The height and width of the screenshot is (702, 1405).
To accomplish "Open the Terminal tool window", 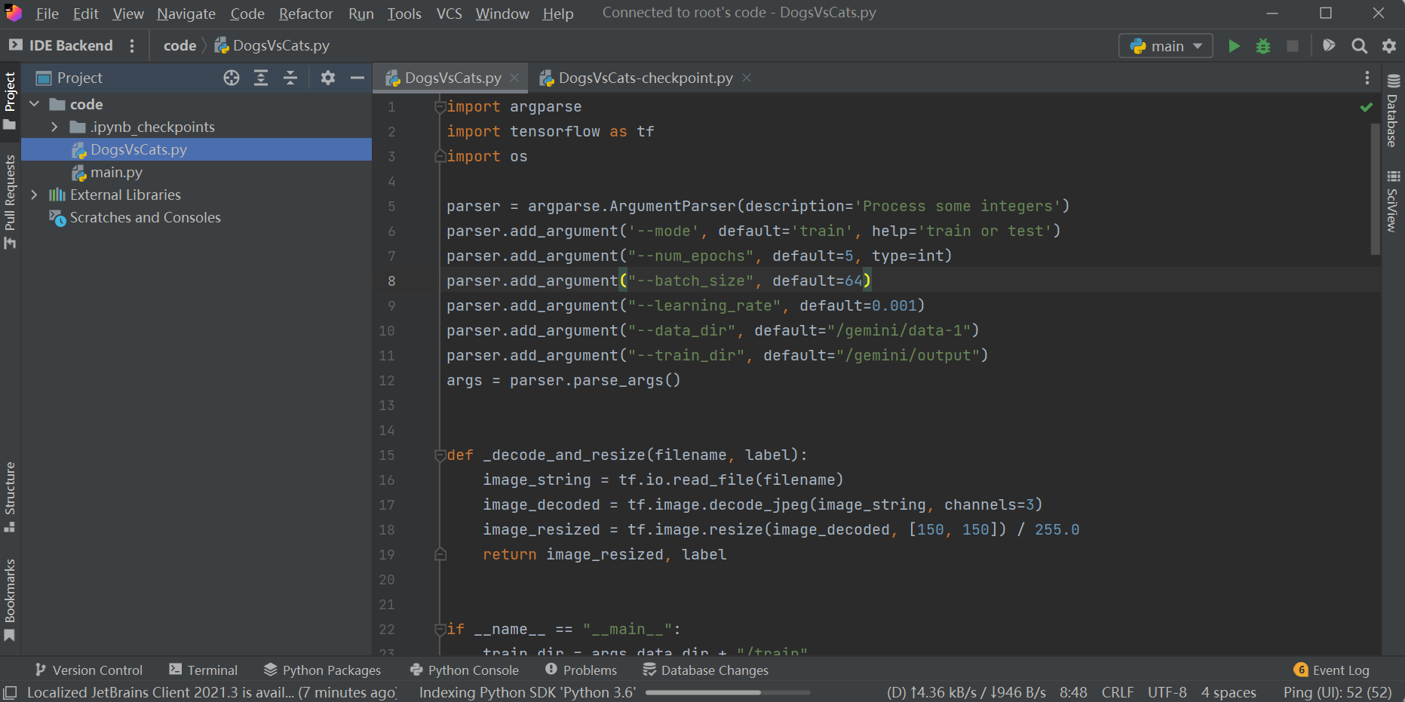I will click(x=204, y=670).
